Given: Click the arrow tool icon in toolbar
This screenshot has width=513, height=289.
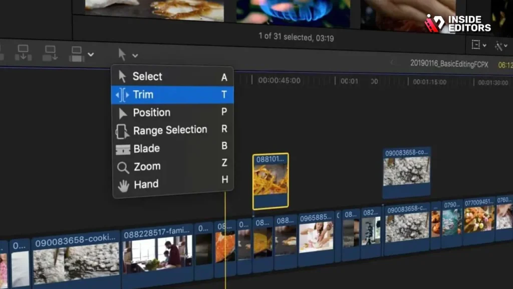Looking at the screenshot, I should [x=122, y=54].
